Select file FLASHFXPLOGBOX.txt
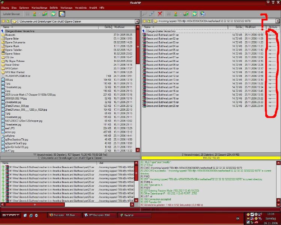Image resolution: width=281 pixels, height=225 pixels. pyautogui.click(x=18, y=76)
